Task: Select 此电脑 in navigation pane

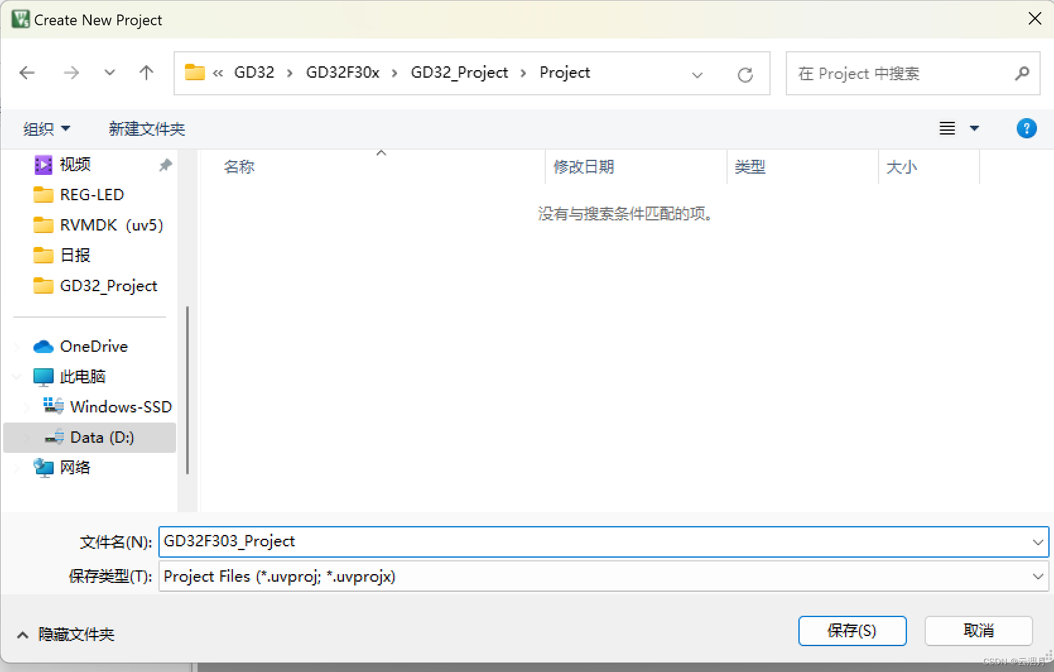Action: tap(83, 376)
